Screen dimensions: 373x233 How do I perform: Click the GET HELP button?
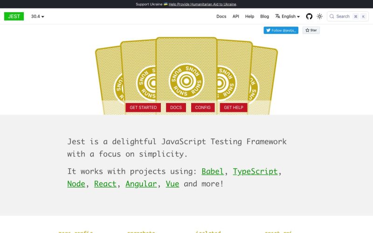(x=234, y=108)
